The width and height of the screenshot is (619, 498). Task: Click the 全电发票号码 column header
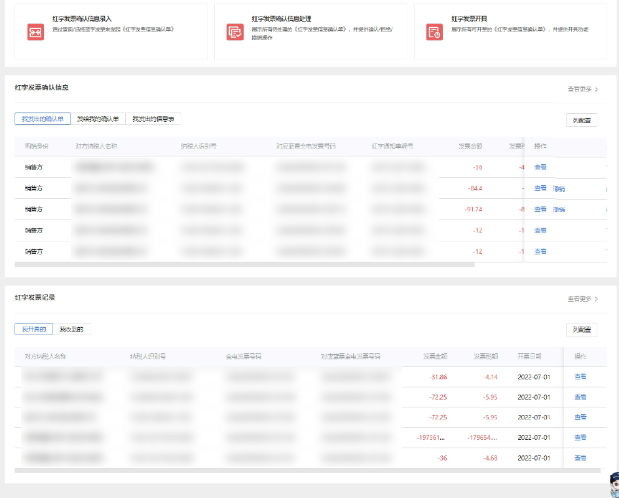pos(244,357)
